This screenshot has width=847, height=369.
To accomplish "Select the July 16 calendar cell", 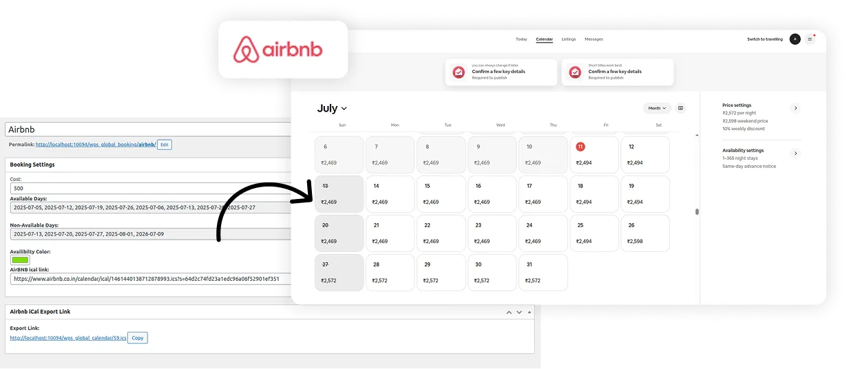I will (x=492, y=194).
